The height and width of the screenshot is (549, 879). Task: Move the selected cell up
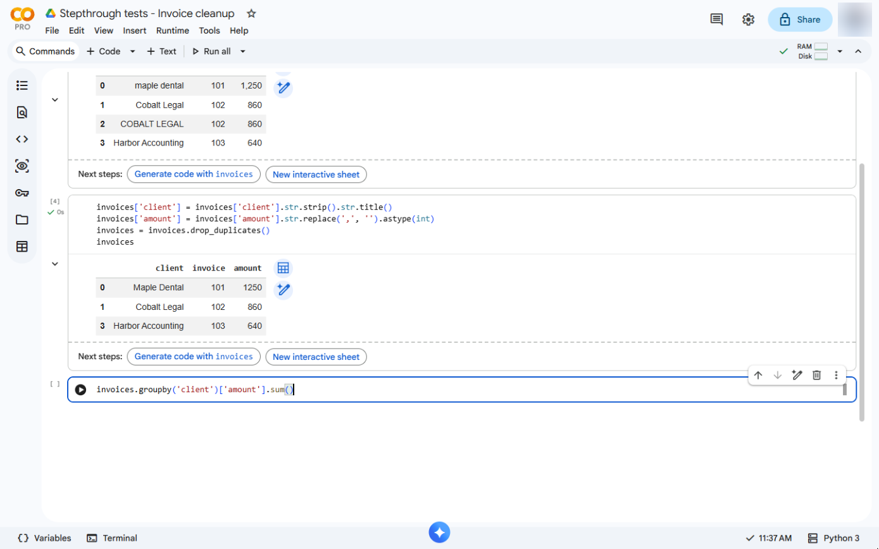pos(758,375)
